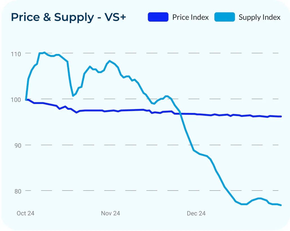Toggle the Supply Index legend label
This screenshot has width=290, height=231.
pyautogui.click(x=259, y=17)
